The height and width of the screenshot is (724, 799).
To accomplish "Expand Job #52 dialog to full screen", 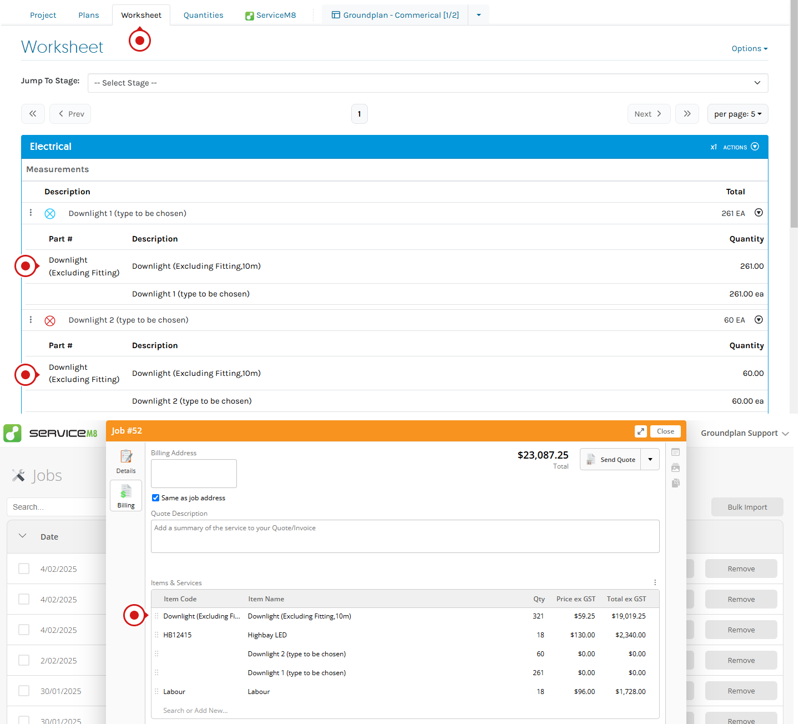I will point(641,431).
